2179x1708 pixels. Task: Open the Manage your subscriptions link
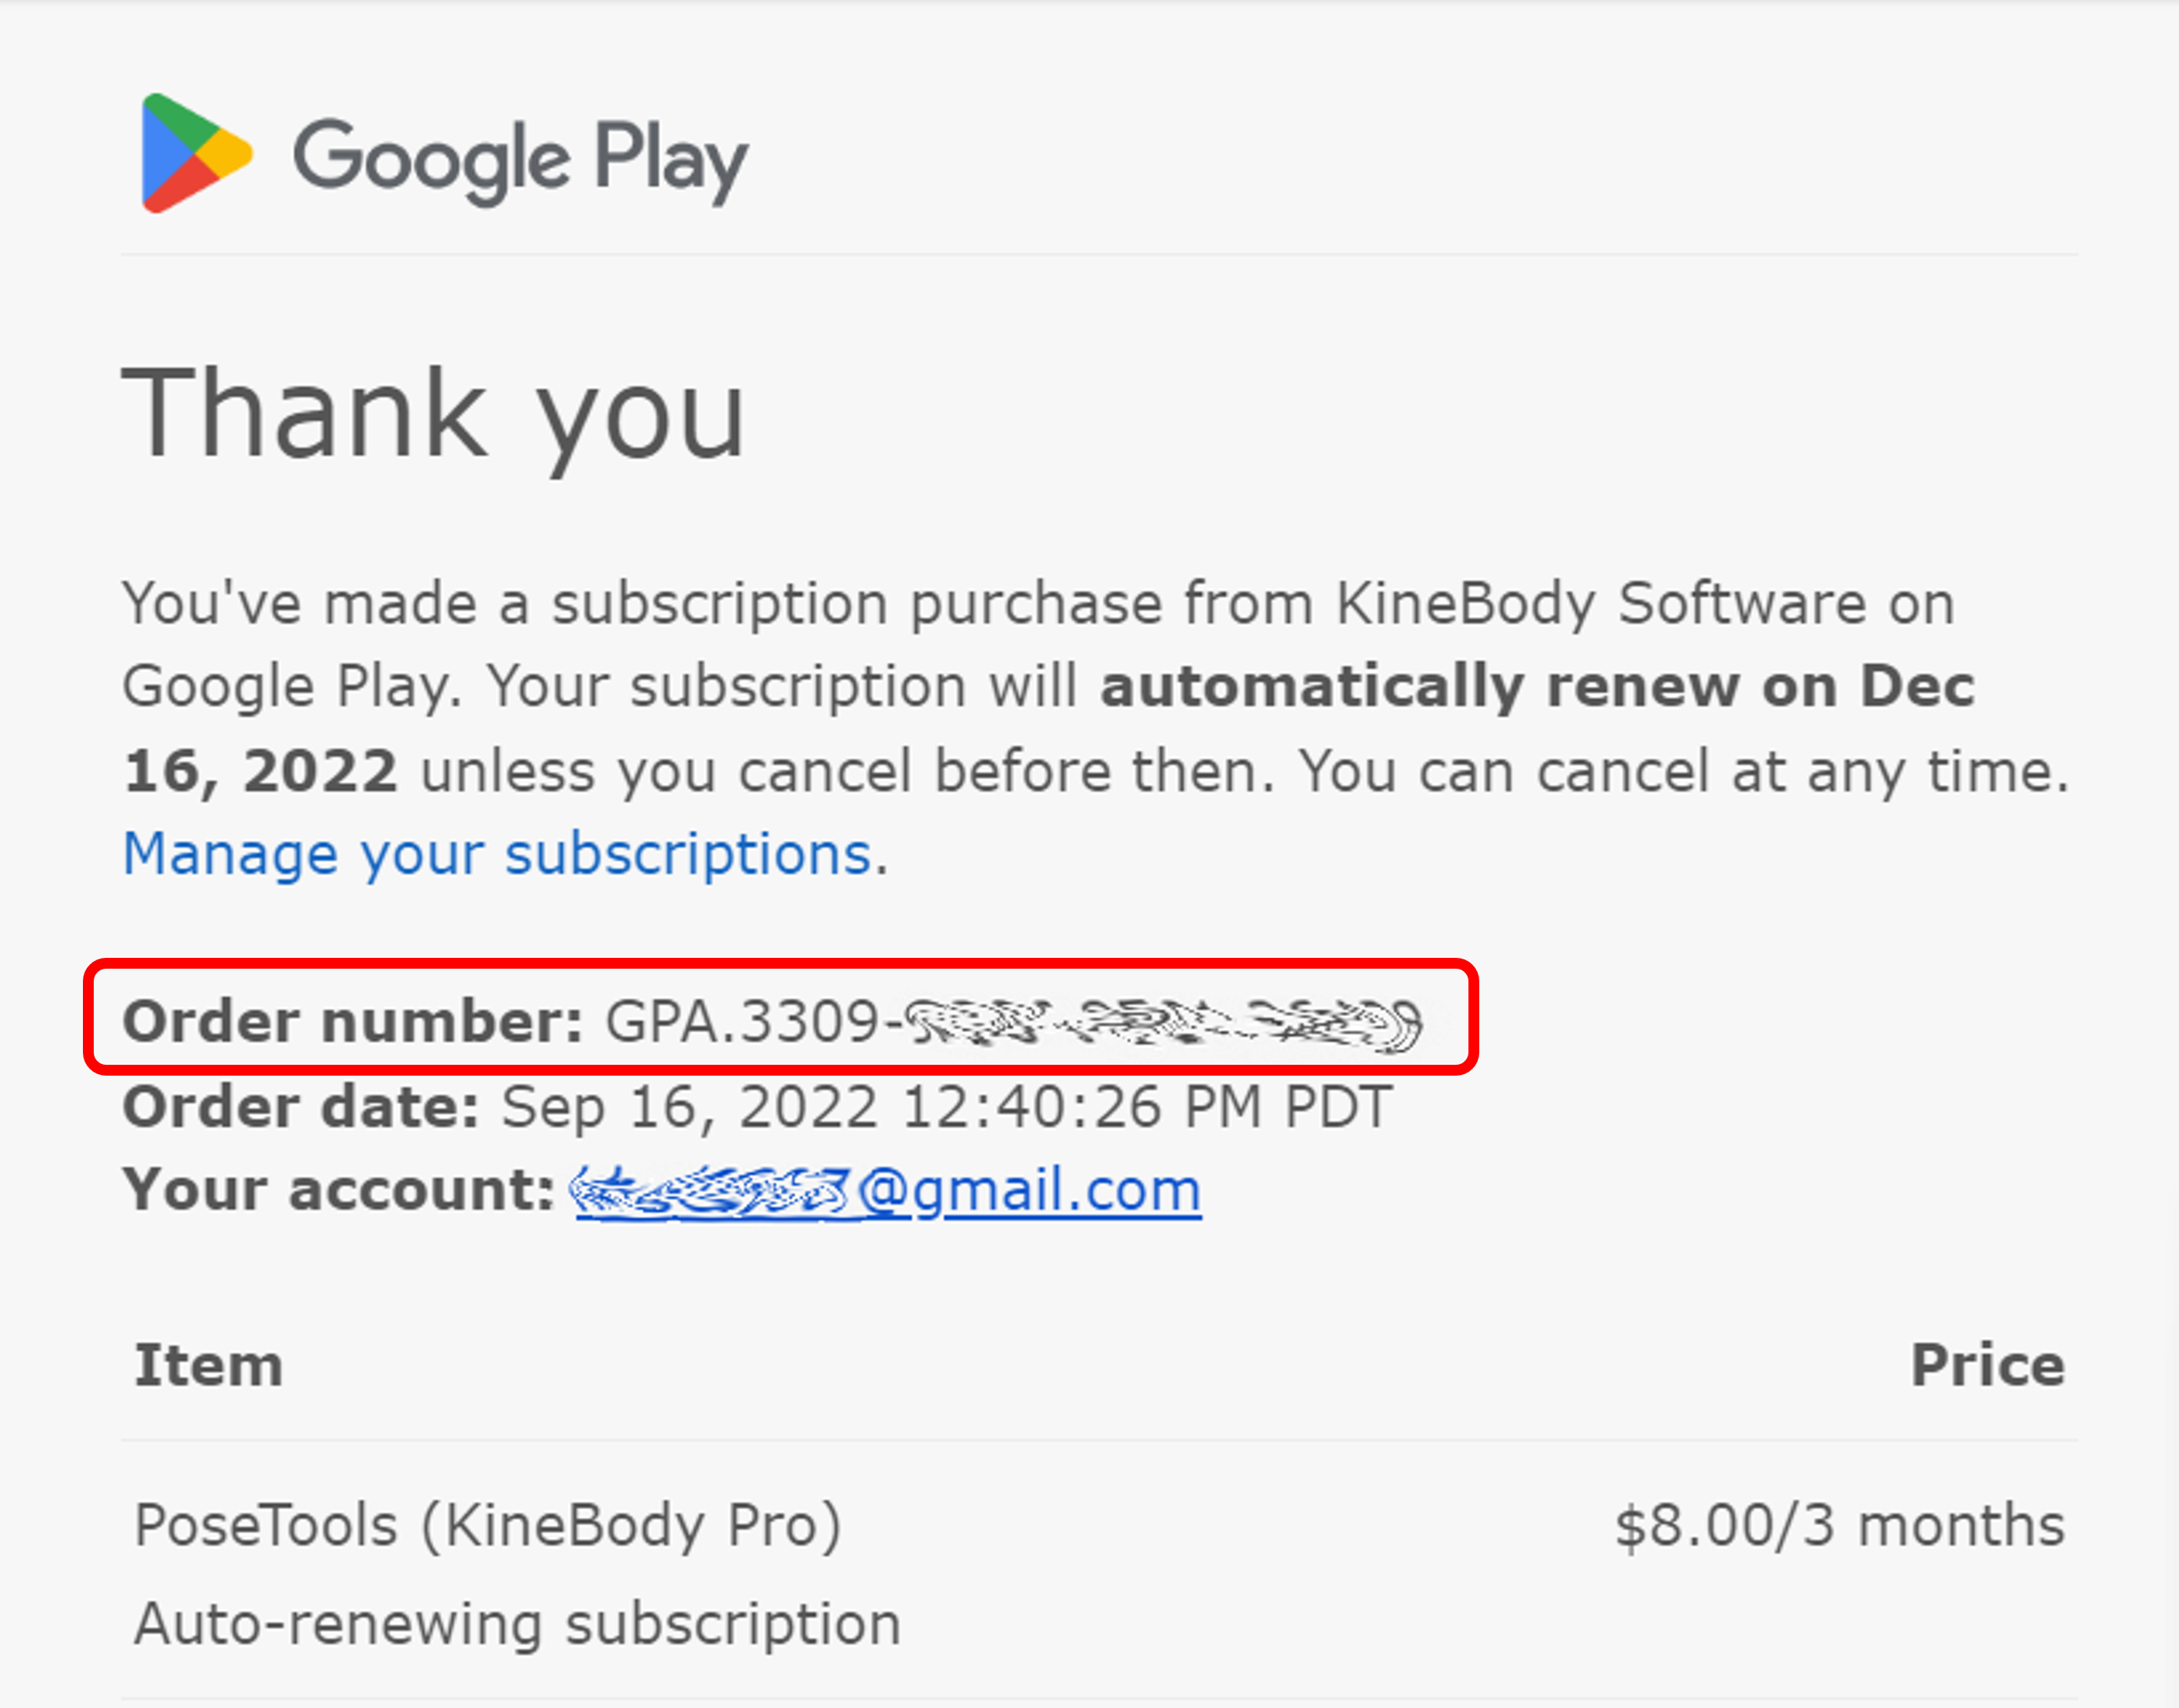click(x=497, y=855)
